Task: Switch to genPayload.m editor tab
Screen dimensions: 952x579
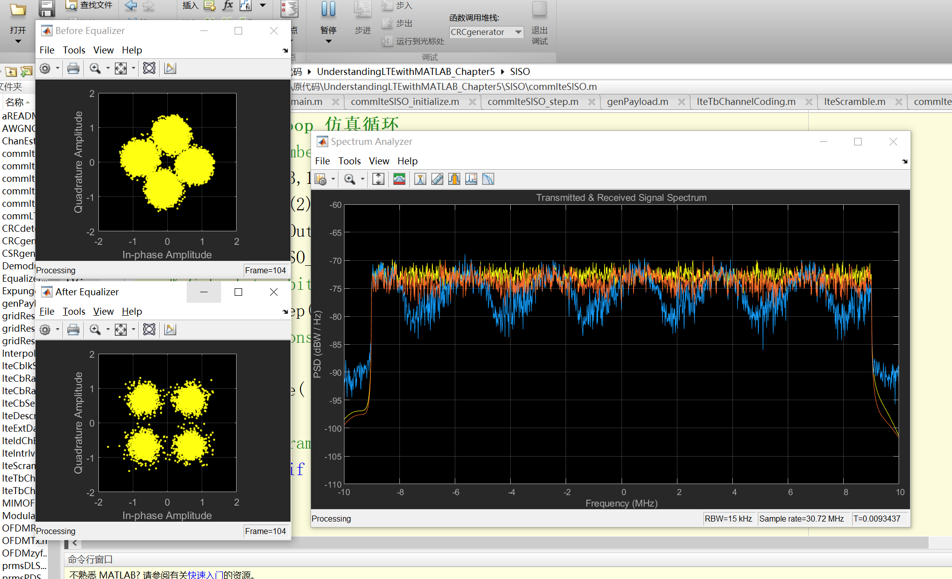Action: (637, 102)
